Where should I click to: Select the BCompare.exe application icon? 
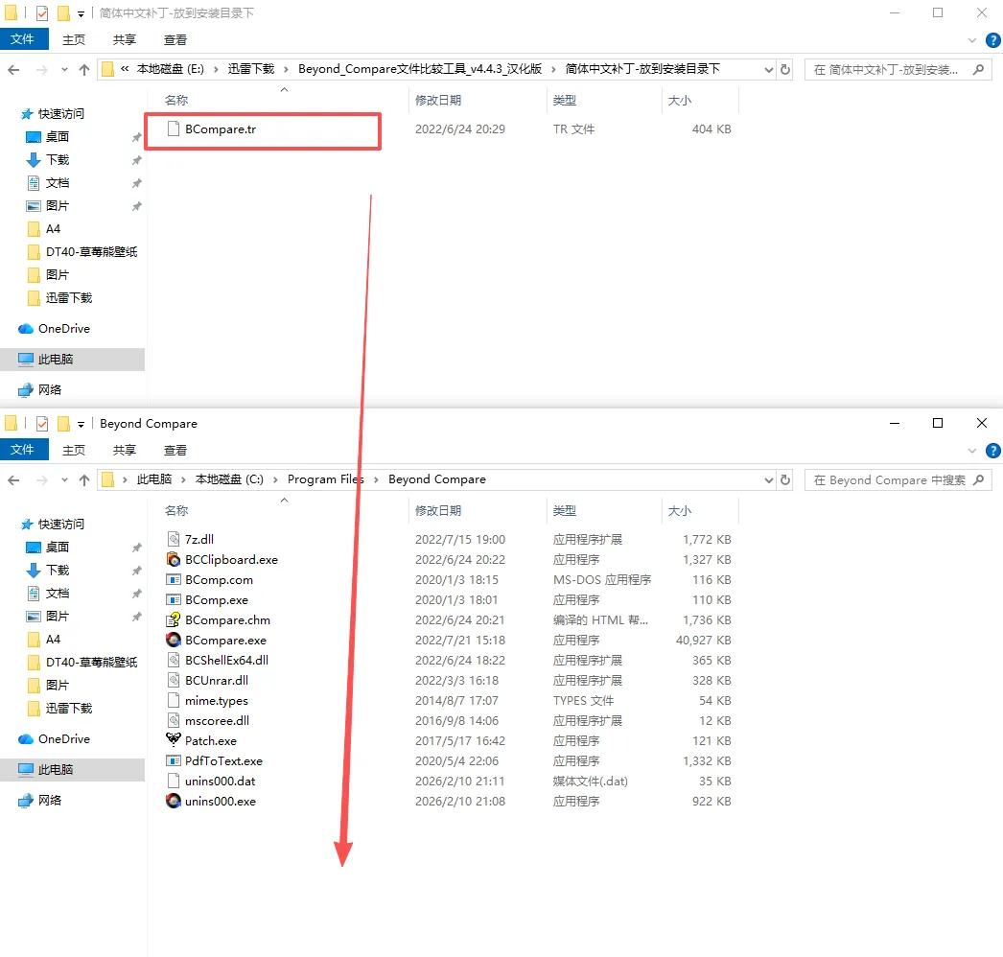174,641
